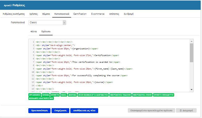Image resolution: width=202 pixels, height=118 pixels.
Task: Click Ενημέρωση button
Action: coord(60,111)
